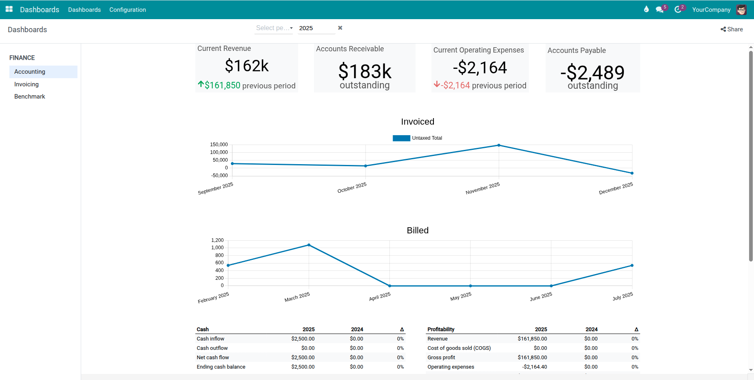Screen dimensions: 754x380
Task: Click the delta symbol in Cash table header
Action: click(401, 329)
